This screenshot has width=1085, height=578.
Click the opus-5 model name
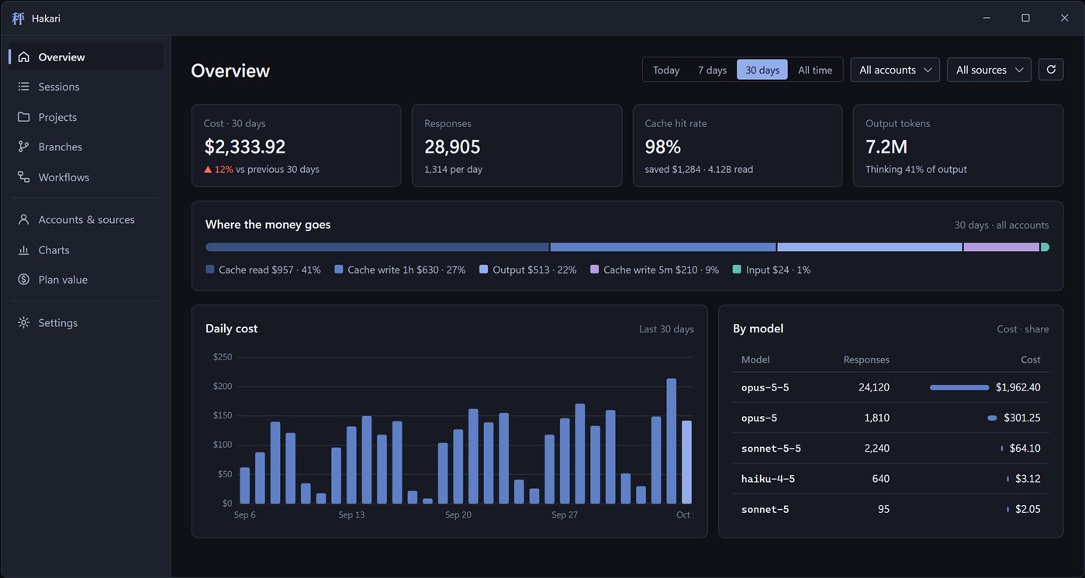(759, 418)
